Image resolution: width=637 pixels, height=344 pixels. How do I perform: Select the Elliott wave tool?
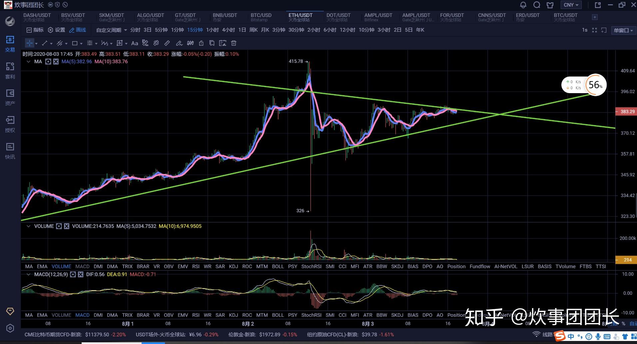(105, 43)
